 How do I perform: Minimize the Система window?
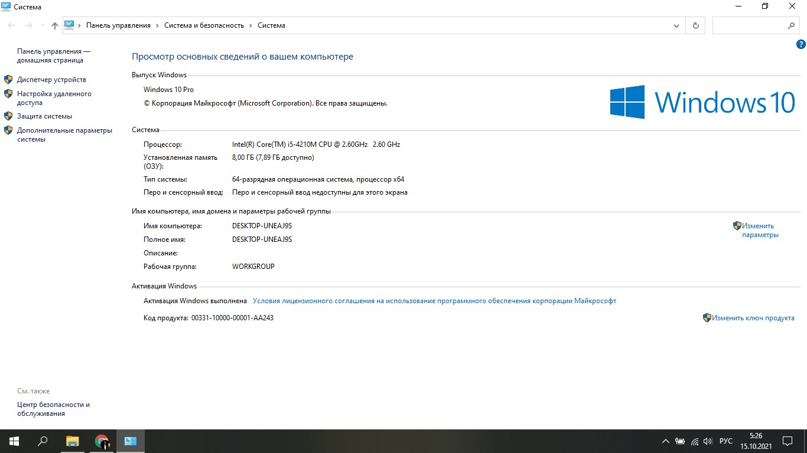[738, 6]
